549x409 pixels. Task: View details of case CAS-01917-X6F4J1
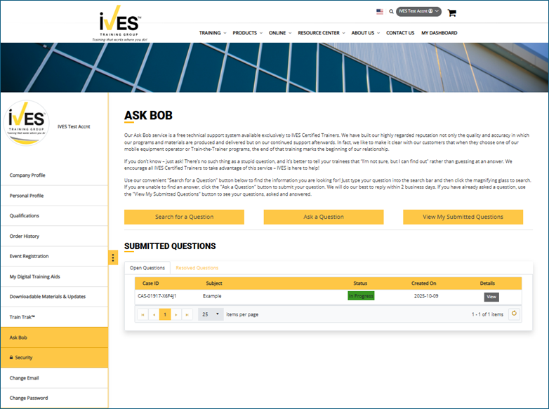point(491,297)
